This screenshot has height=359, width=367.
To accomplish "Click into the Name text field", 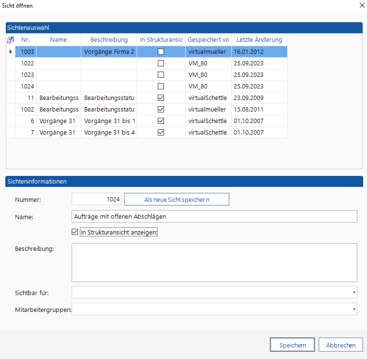I will [214, 217].
